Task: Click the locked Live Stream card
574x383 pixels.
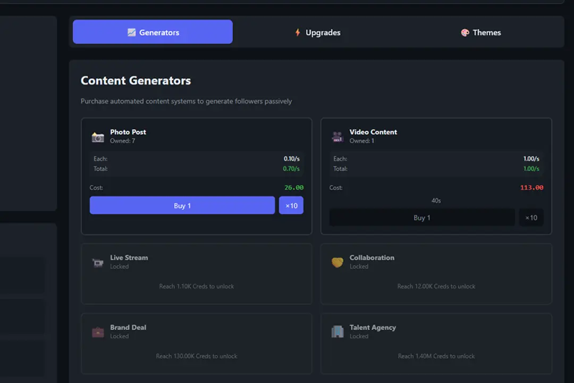Action: point(196,274)
